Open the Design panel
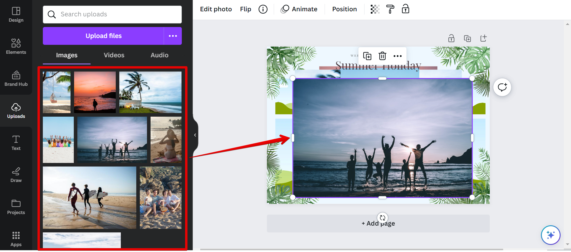This screenshot has width=571, height=252. point(16,15)
